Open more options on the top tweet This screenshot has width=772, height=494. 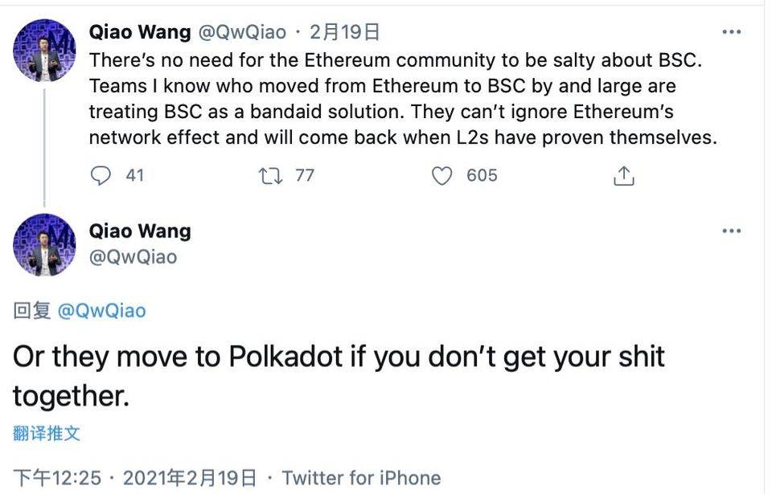733,31
